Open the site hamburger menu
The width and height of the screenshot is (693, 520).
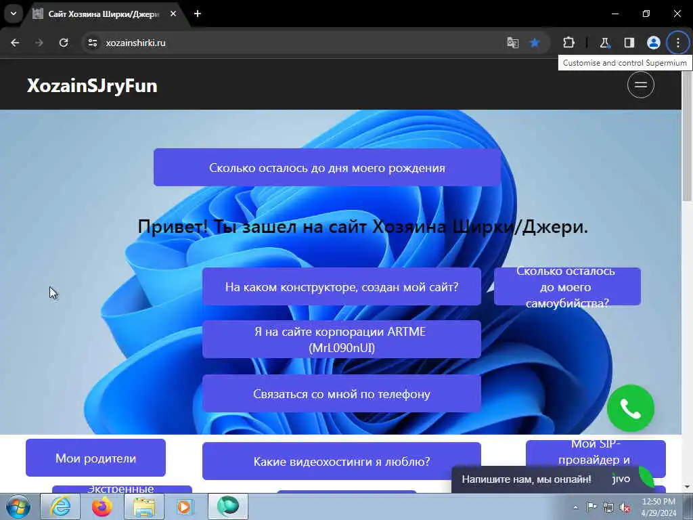(641, 85)
